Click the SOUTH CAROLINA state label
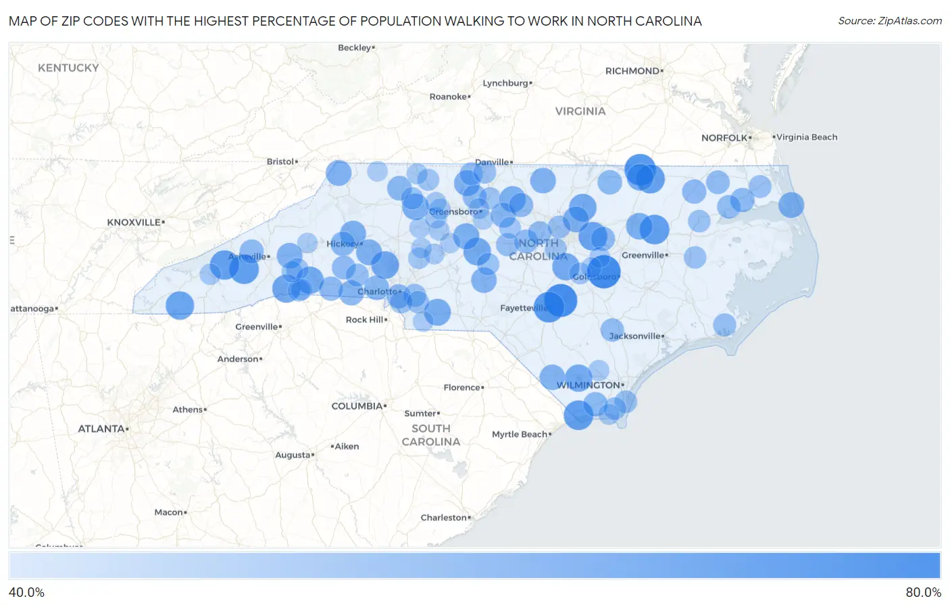The height and width of the screenshot is (607, 950). point(431,436)
